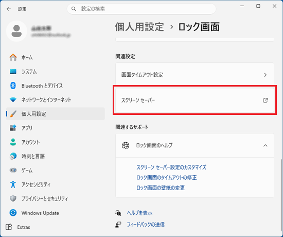
Task: Click the search magnifier icon
Action: tap(74, 9)
